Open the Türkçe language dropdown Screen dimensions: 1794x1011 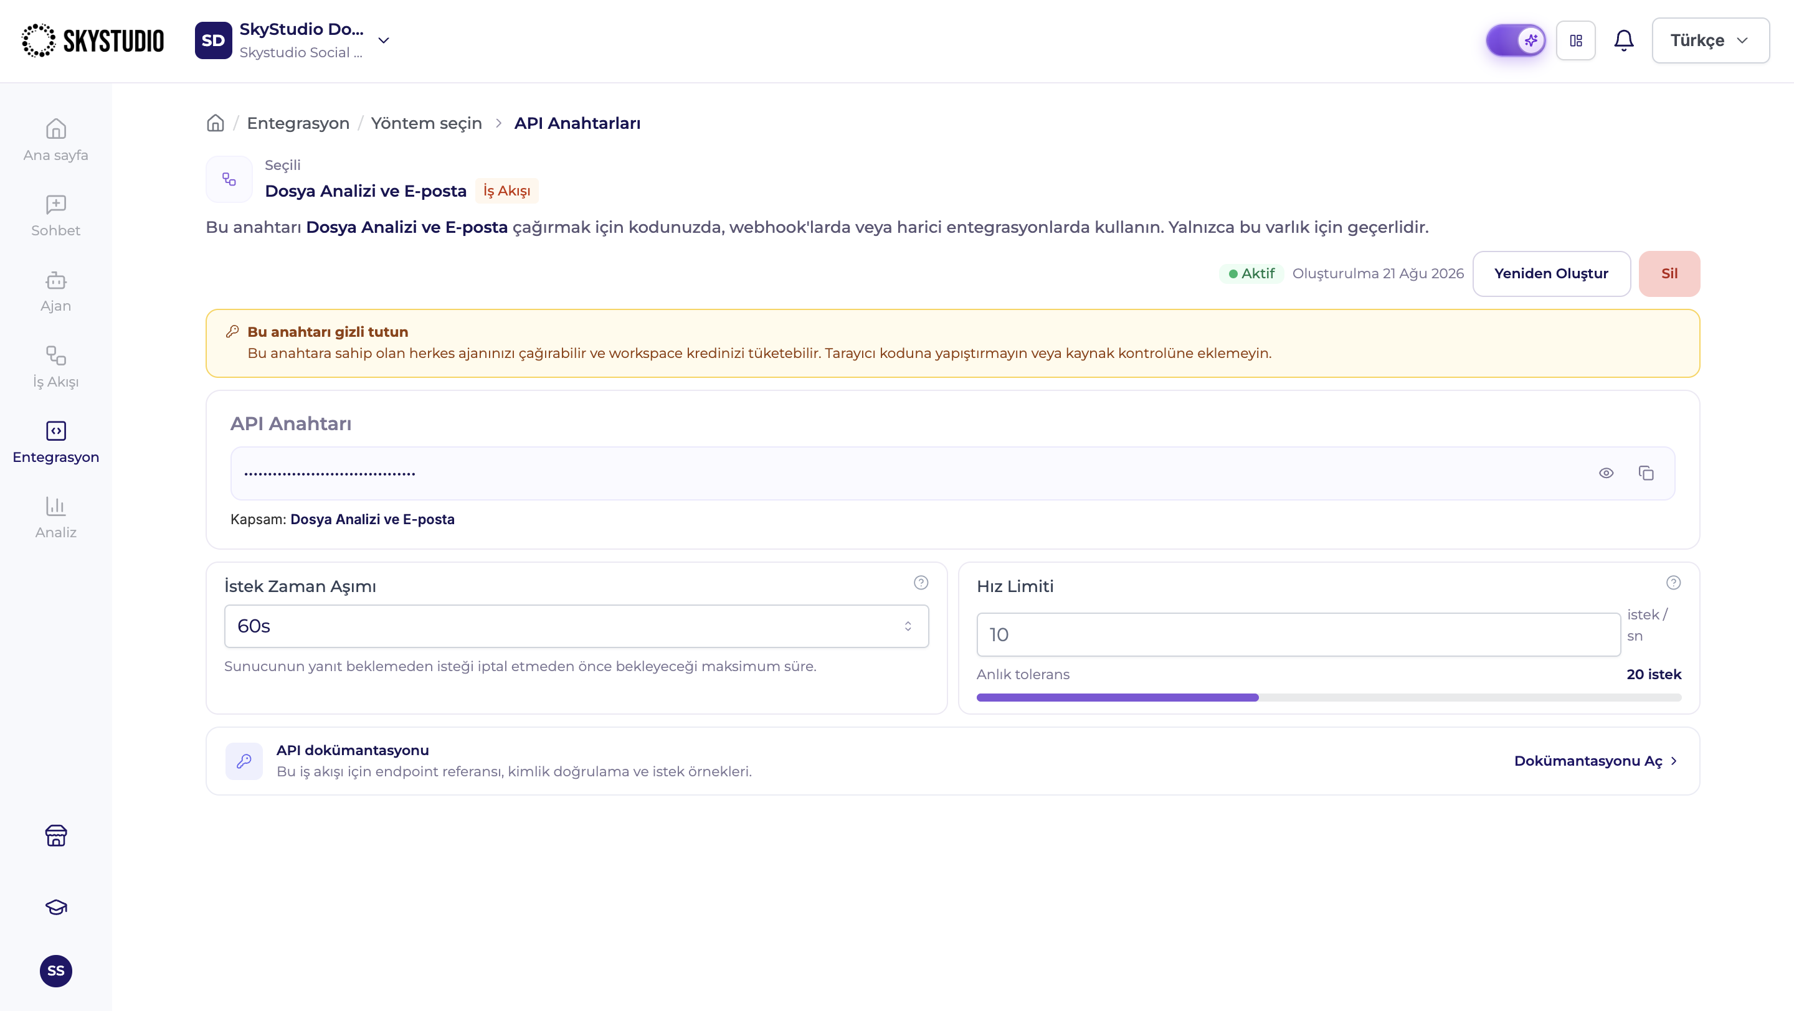[1711, 40]
